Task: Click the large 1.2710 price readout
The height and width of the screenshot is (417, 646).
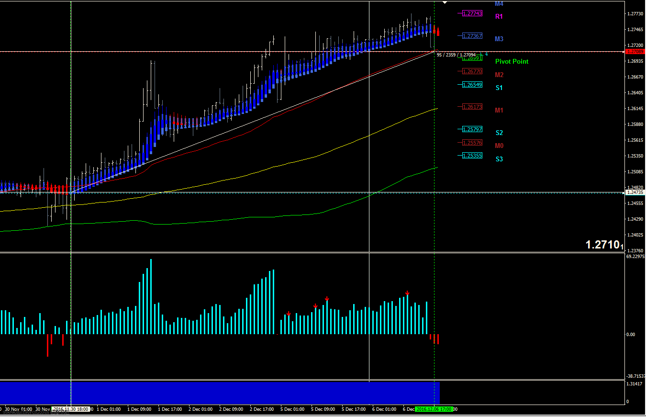Action: pyautogui.click(x=605, y=245)
